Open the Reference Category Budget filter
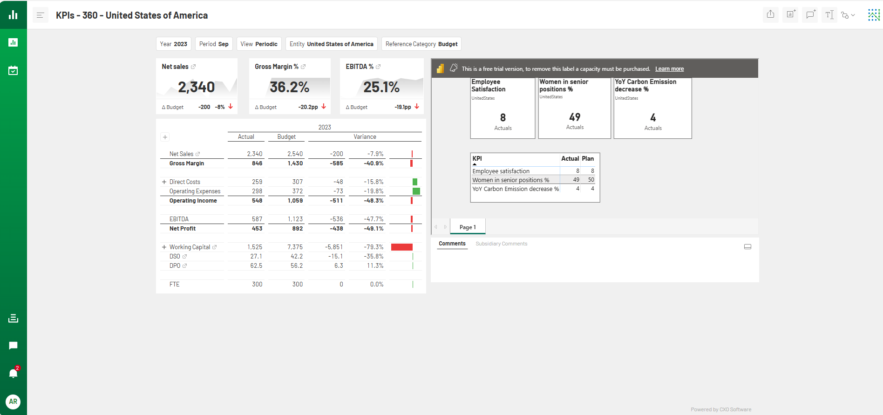Screen dimensions: 883x415 pyautogui.click(x=421, y=44)
